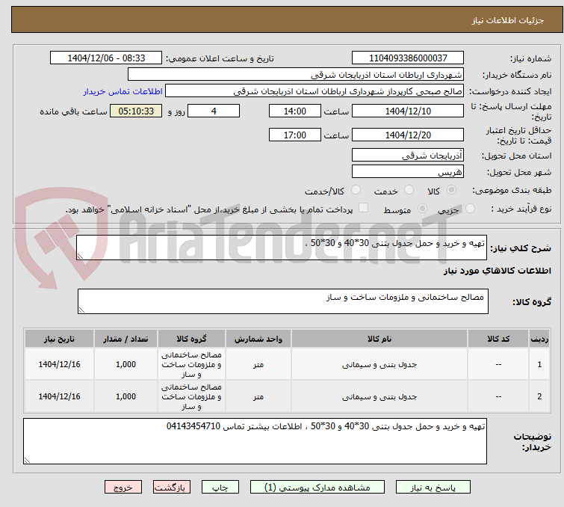564x507 pixels.
Task: Click the 'چاپ' print button
Action: coord(220,488)
